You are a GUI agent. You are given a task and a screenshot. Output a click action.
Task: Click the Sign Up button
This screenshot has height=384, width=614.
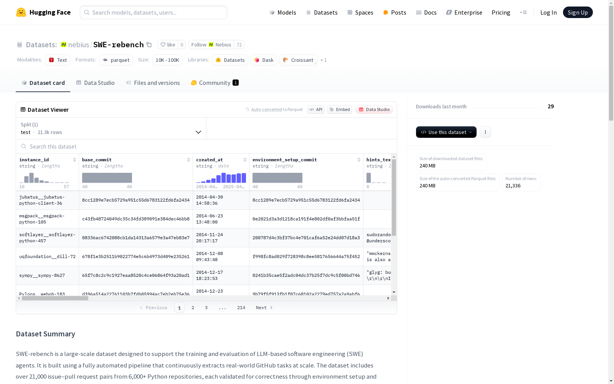click(x=578, y=12)
